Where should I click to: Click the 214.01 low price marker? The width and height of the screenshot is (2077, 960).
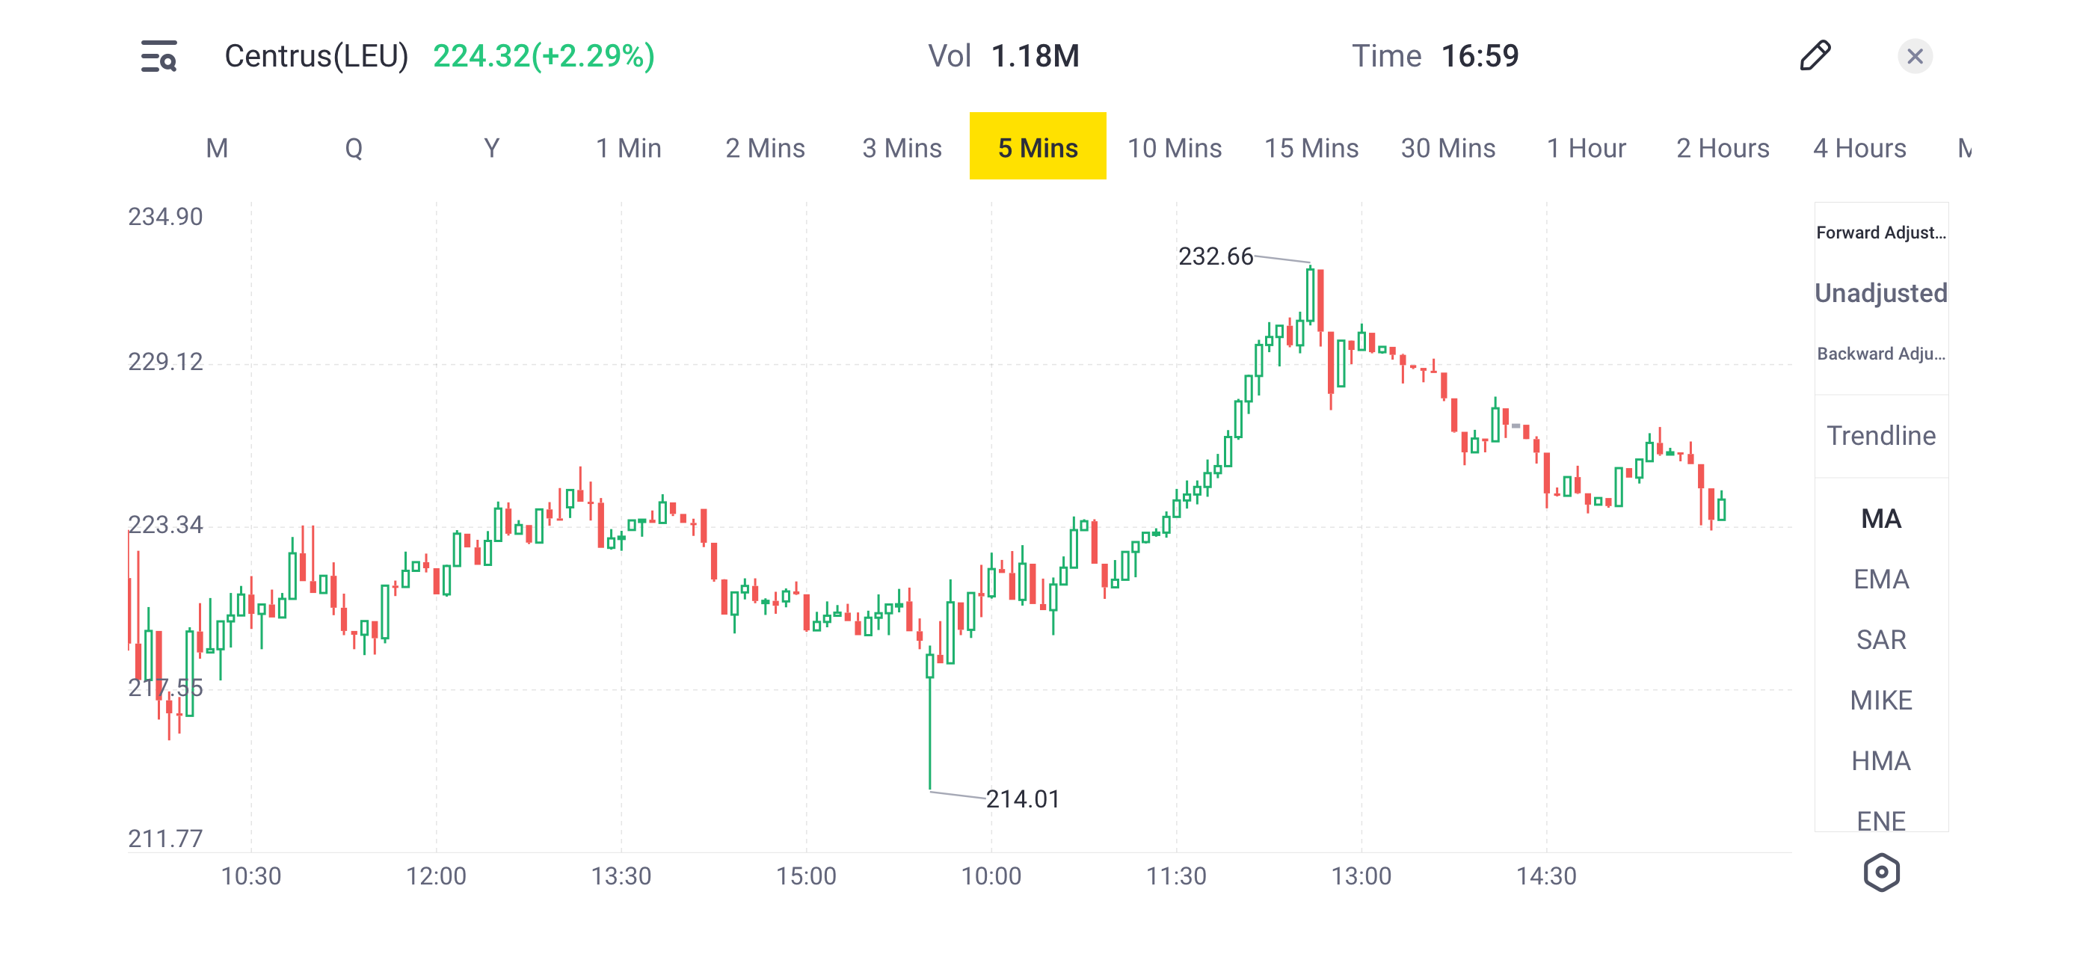[1022, 799]
